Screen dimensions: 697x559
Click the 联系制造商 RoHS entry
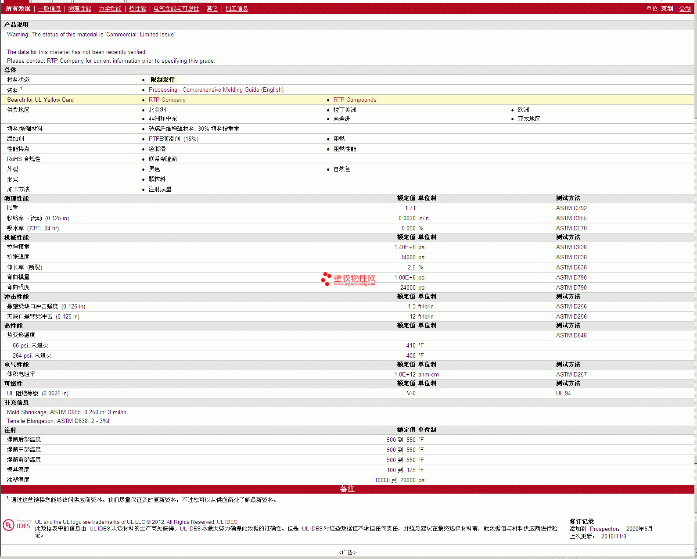click(163, 159)
